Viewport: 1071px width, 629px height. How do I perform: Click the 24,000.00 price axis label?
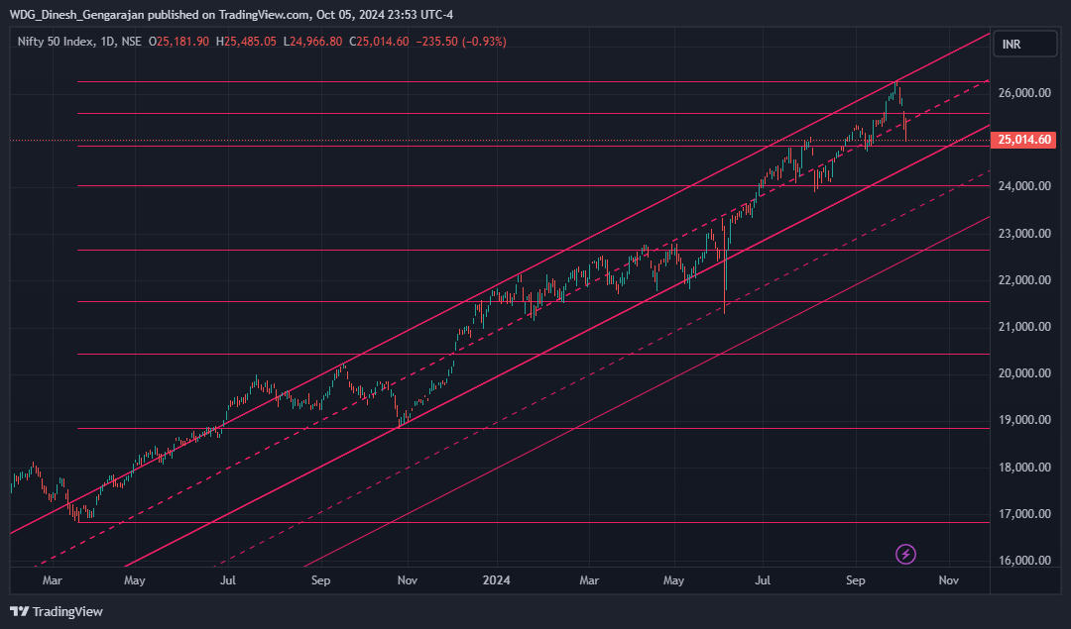[x=1023, y=185]
